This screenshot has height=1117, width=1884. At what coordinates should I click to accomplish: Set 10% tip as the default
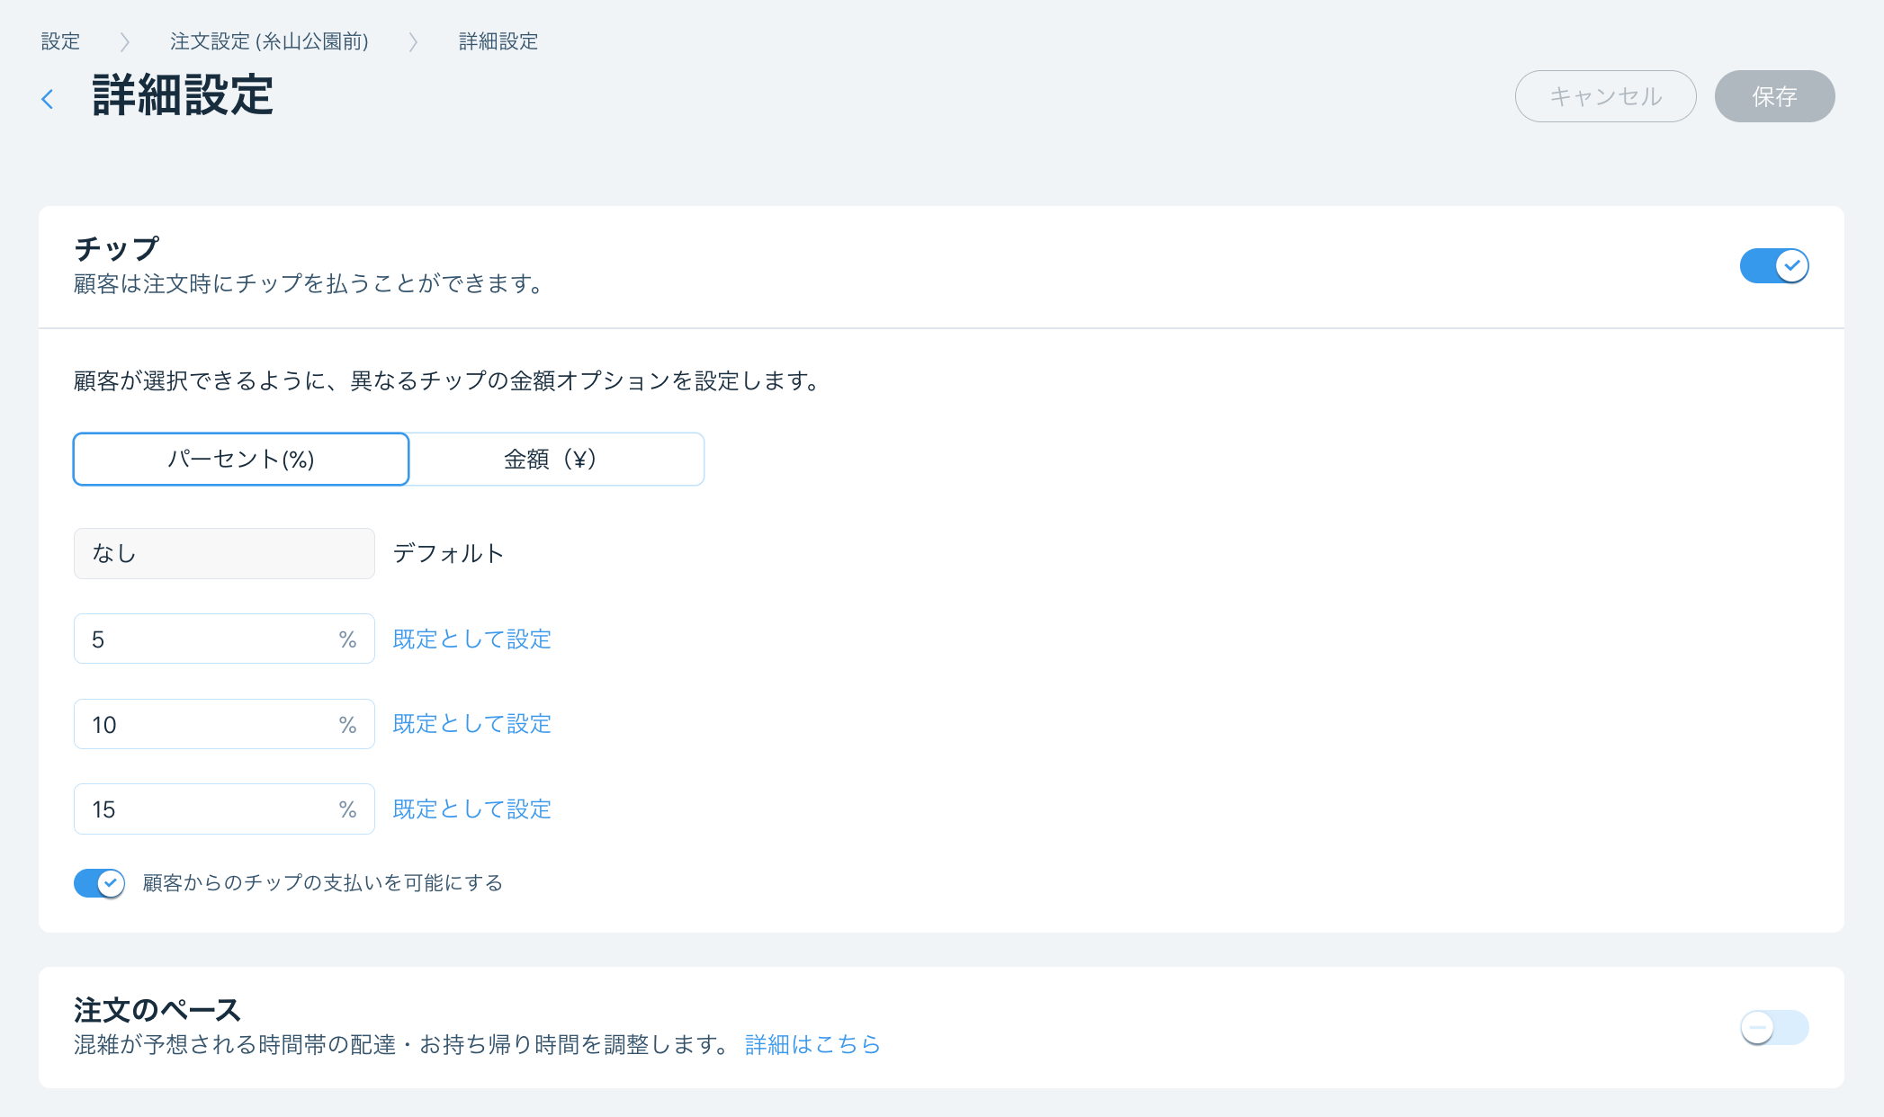(x=471, y=723)
